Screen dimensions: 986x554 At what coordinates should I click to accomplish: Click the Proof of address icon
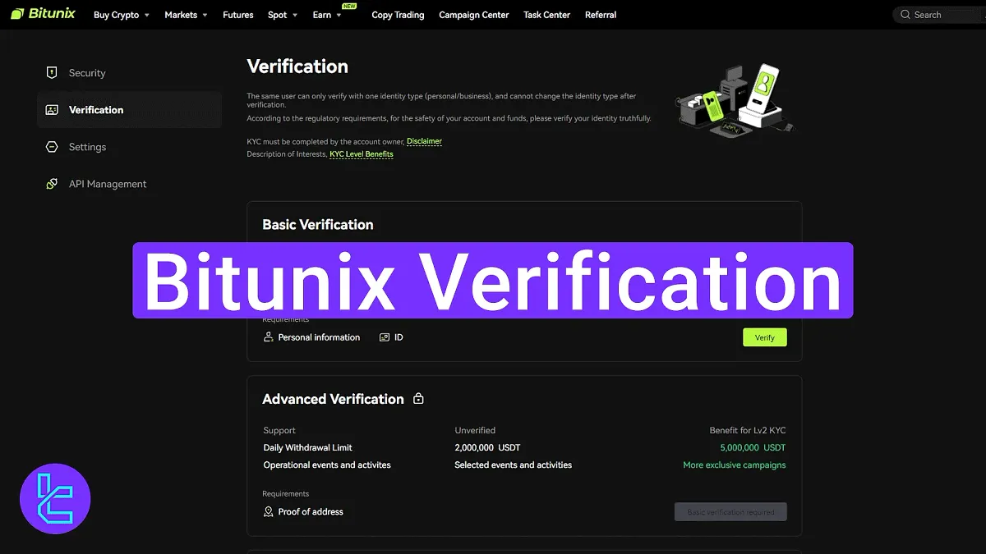click(x=268, y=511)
